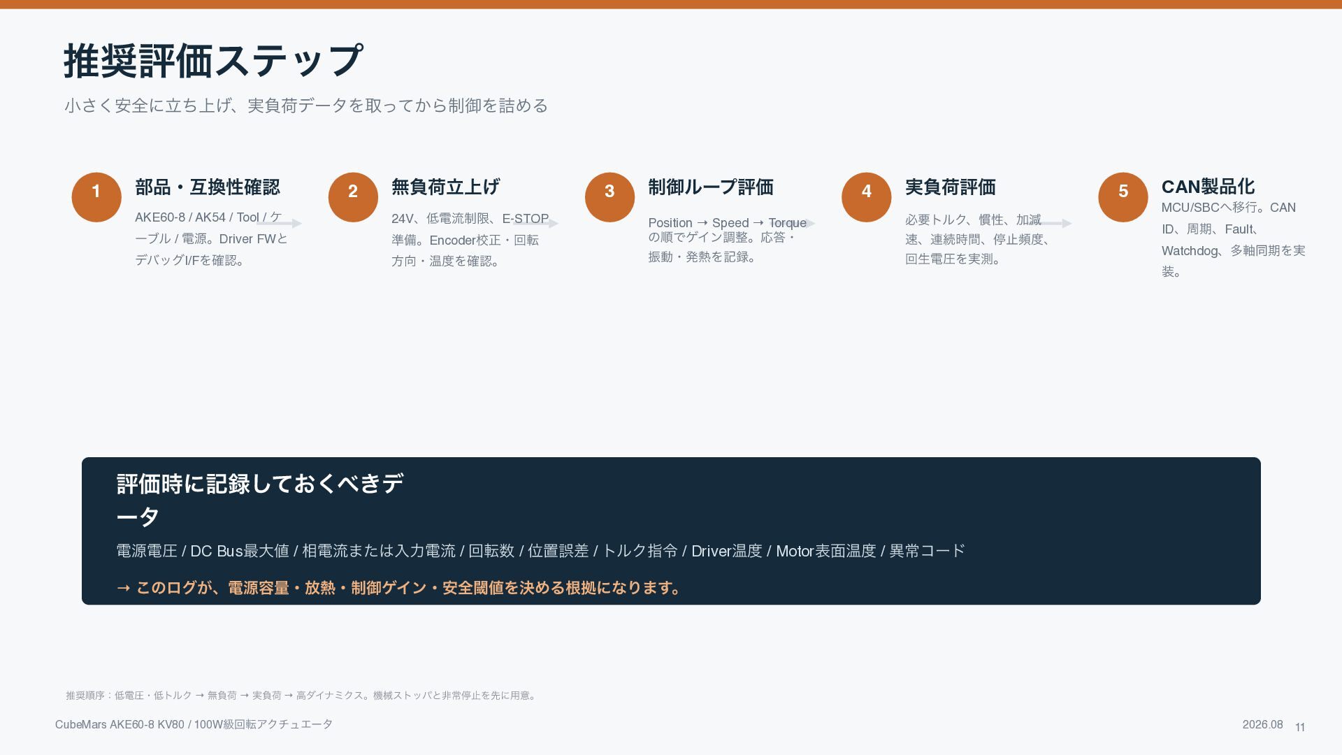This screenshot has width=1342, height=755.
Task: Click the 推奨順序 footnote text
Action: (x=301, y=696)
